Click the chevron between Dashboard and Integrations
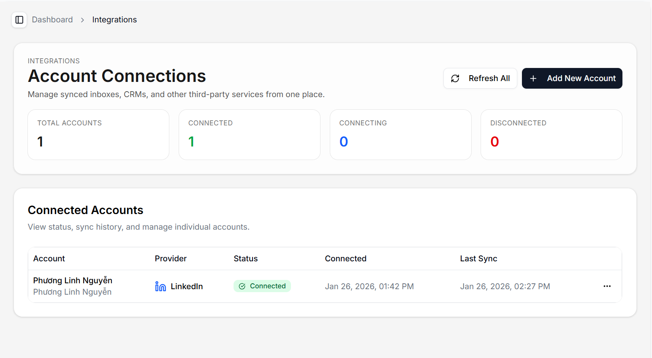The image size is (652, 358). tap(82, 19)
